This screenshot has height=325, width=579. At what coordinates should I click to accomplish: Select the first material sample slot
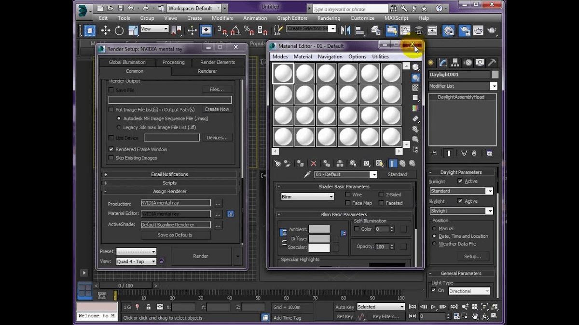coord(283,73)
